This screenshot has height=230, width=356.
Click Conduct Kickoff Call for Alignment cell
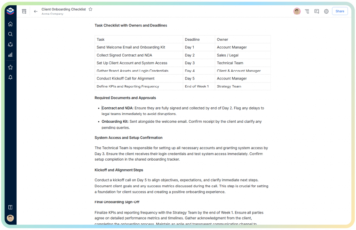(x=139, y=78)
